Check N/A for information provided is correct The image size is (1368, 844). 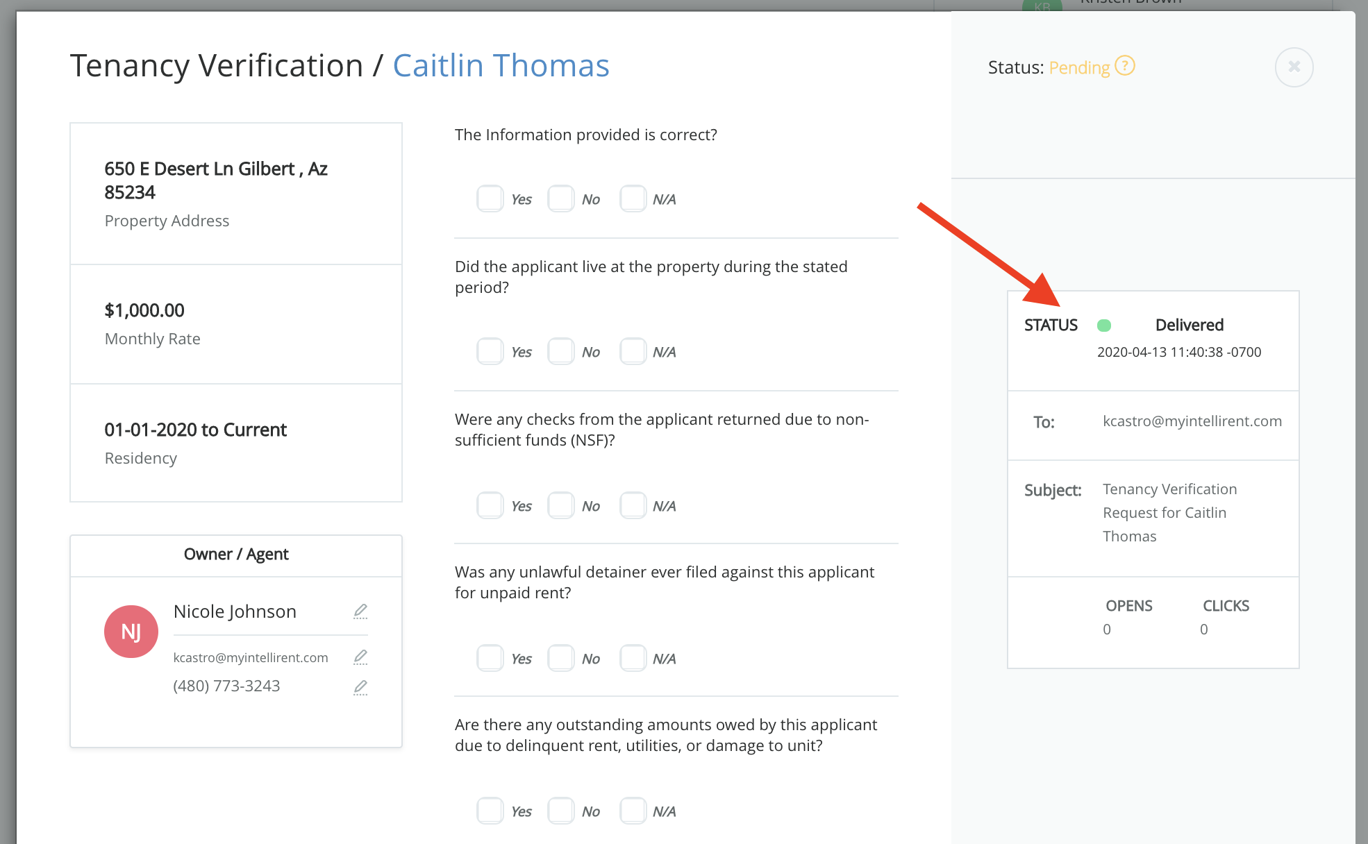click(x=633, y=199)
